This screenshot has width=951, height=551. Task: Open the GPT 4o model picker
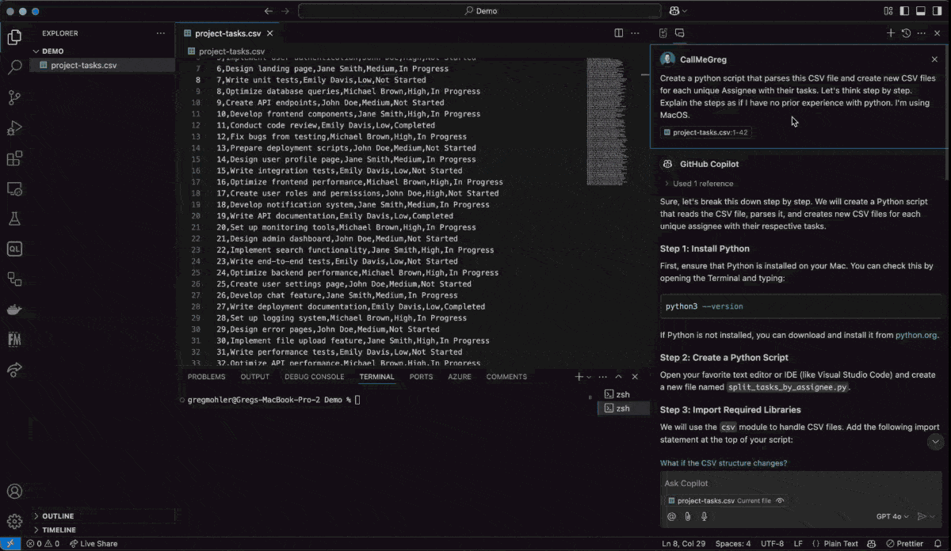893,516
